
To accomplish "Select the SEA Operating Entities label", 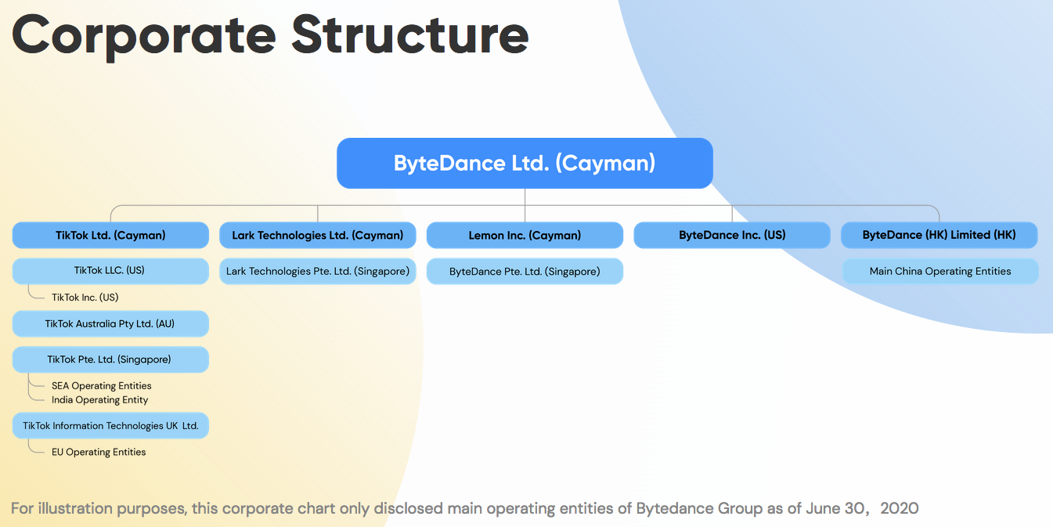I will 101,386.
